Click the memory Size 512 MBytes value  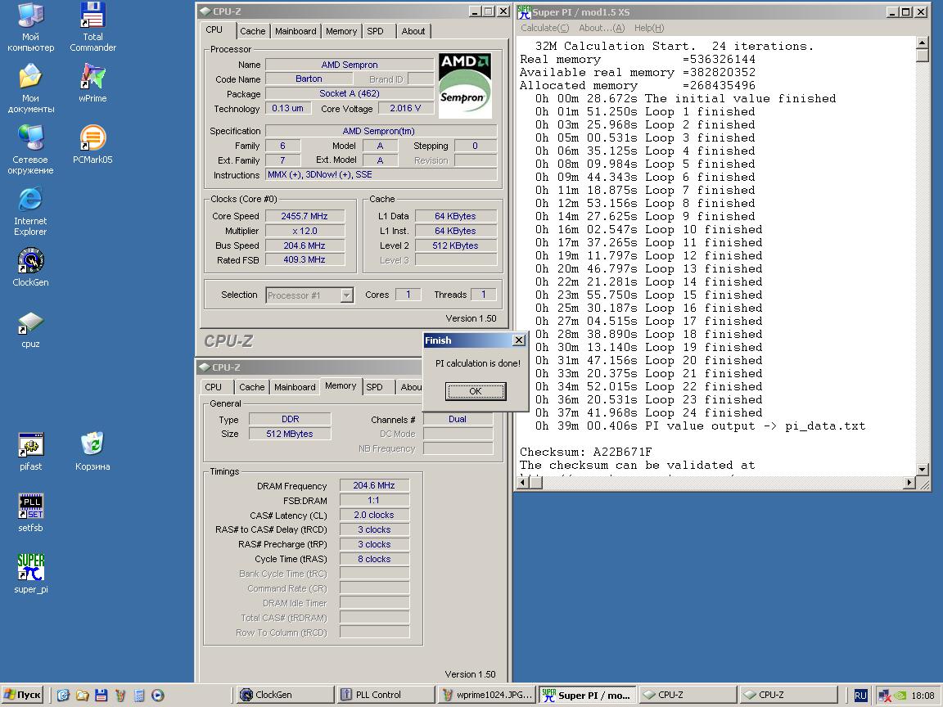pos(289,434)
